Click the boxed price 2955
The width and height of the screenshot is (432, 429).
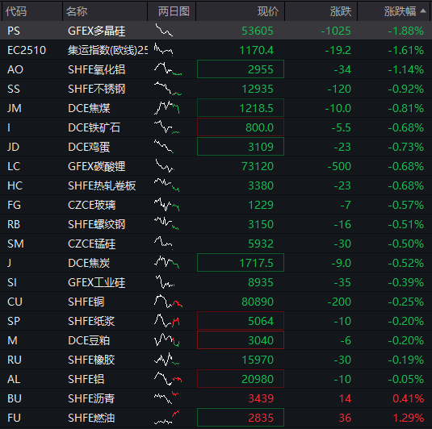pyautogui.click(x=241, y=69)
